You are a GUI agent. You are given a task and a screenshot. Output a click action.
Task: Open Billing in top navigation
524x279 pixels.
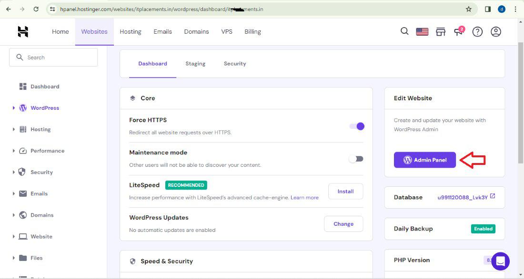[252, 32]
